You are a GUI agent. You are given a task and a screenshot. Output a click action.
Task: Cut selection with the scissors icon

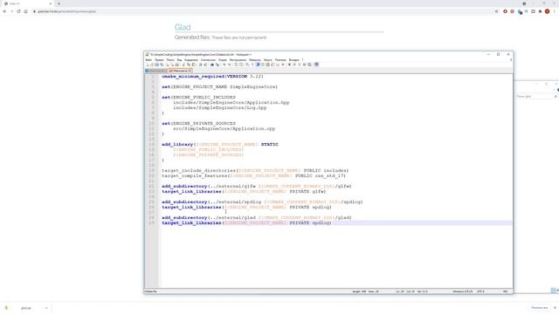pos(183,65)
